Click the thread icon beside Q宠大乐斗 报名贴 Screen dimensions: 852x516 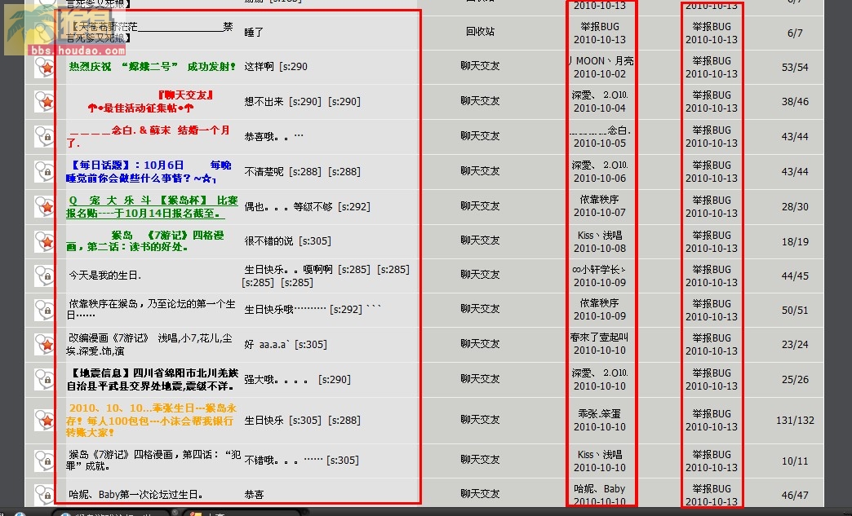tap(45, 207)
